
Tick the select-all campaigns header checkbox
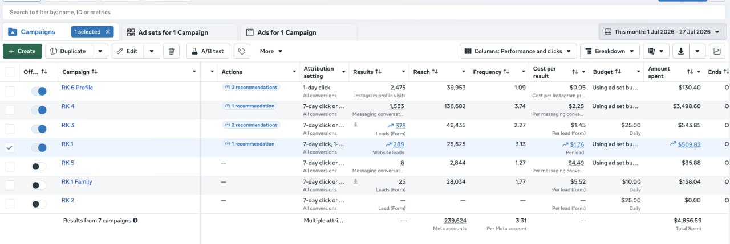pos(10,72)
